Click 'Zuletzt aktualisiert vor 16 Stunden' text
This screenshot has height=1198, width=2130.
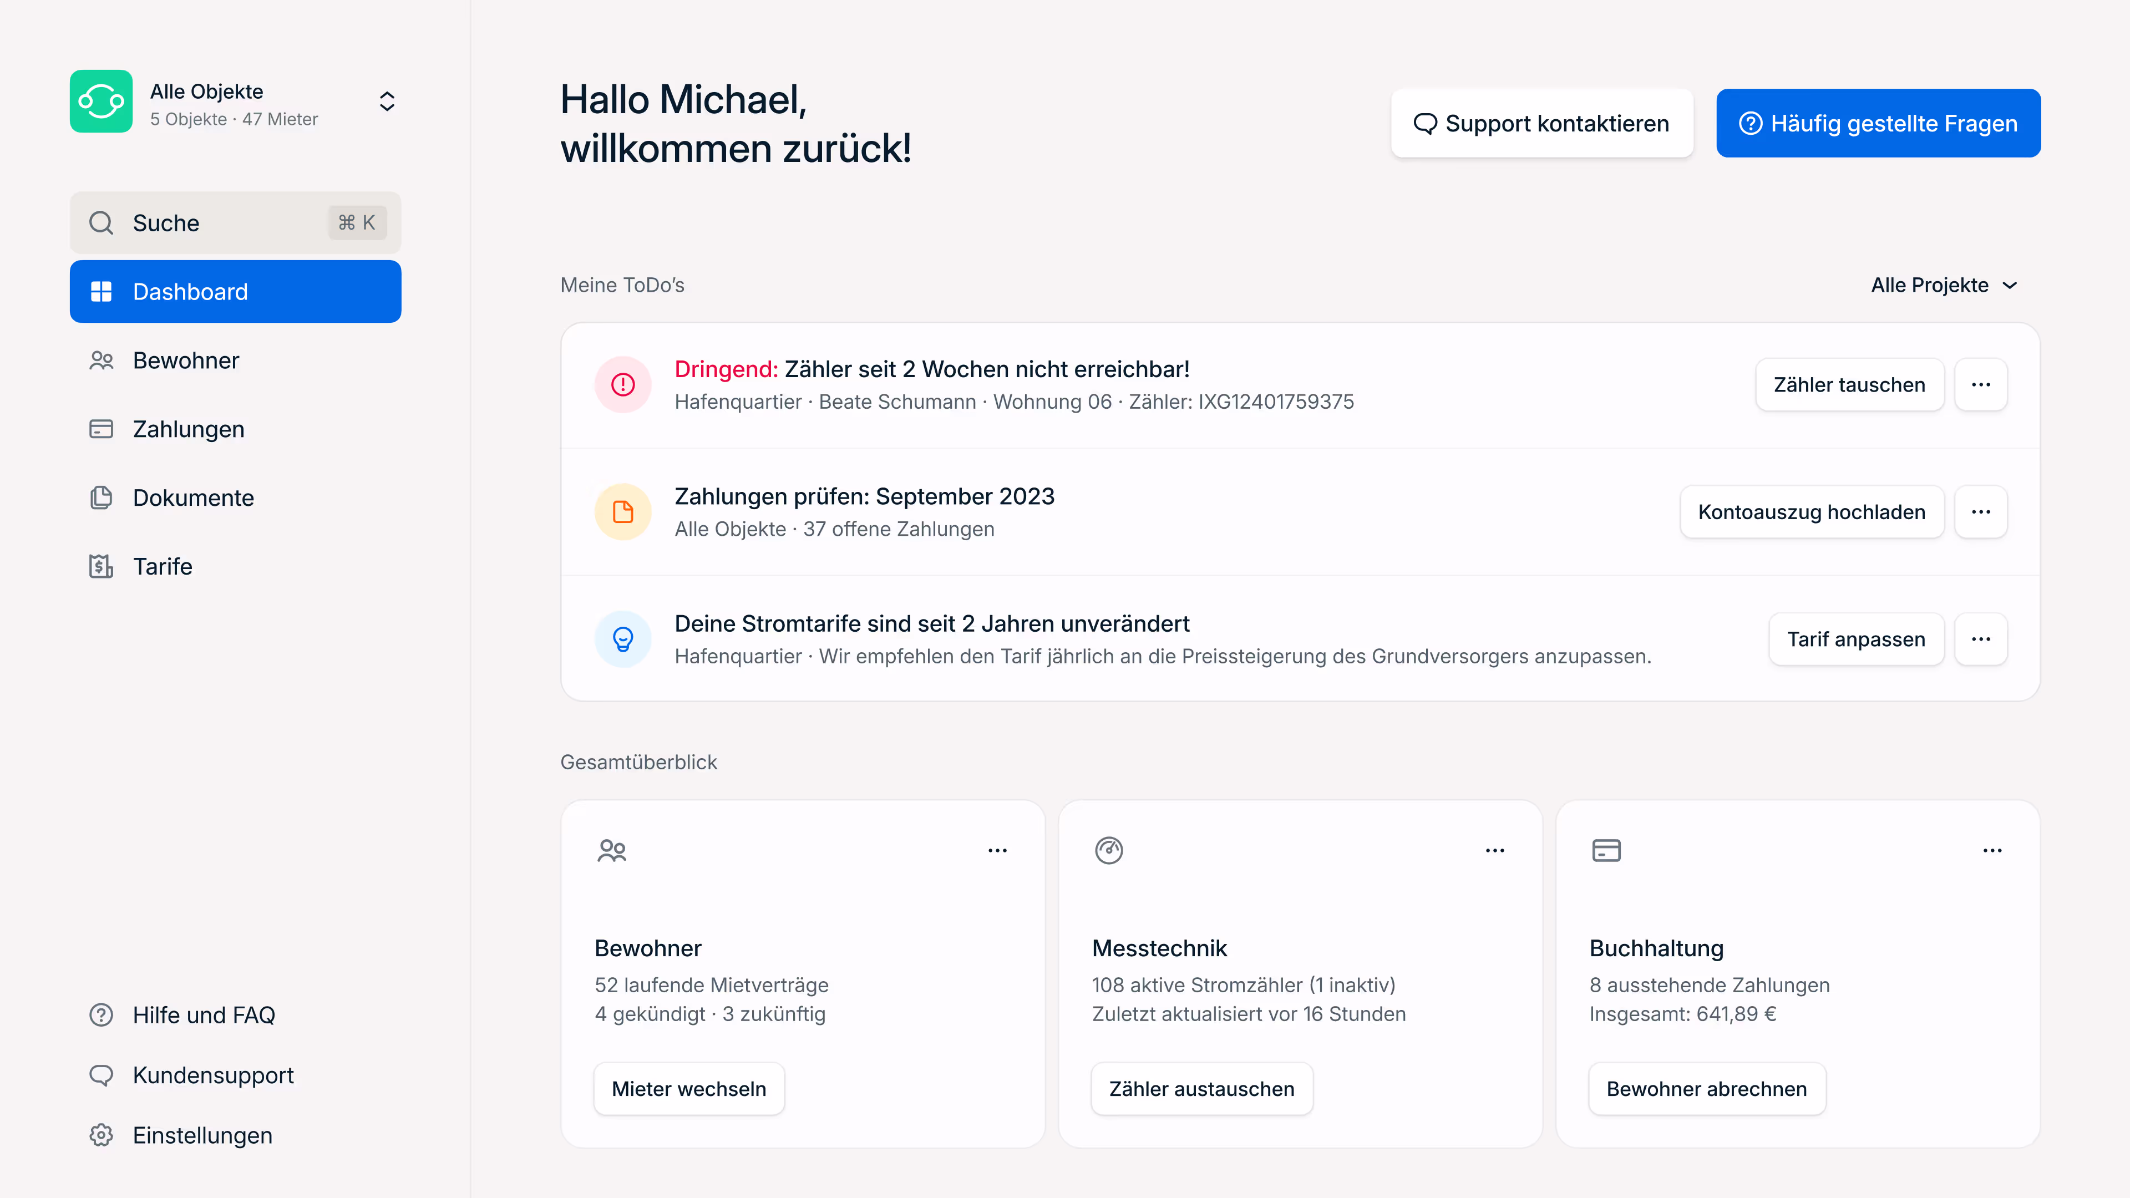coord(1249,1014)
